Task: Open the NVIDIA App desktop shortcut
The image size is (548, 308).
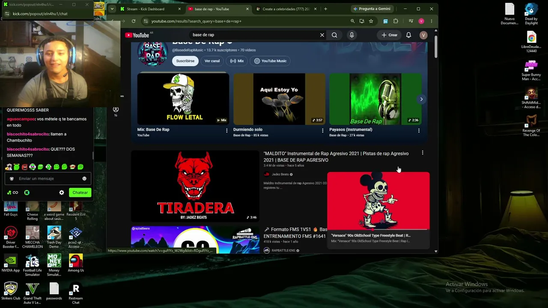Action: (11, 263)
